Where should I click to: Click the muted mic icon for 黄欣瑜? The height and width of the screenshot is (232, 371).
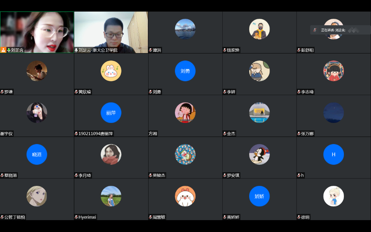click(77, 92)
